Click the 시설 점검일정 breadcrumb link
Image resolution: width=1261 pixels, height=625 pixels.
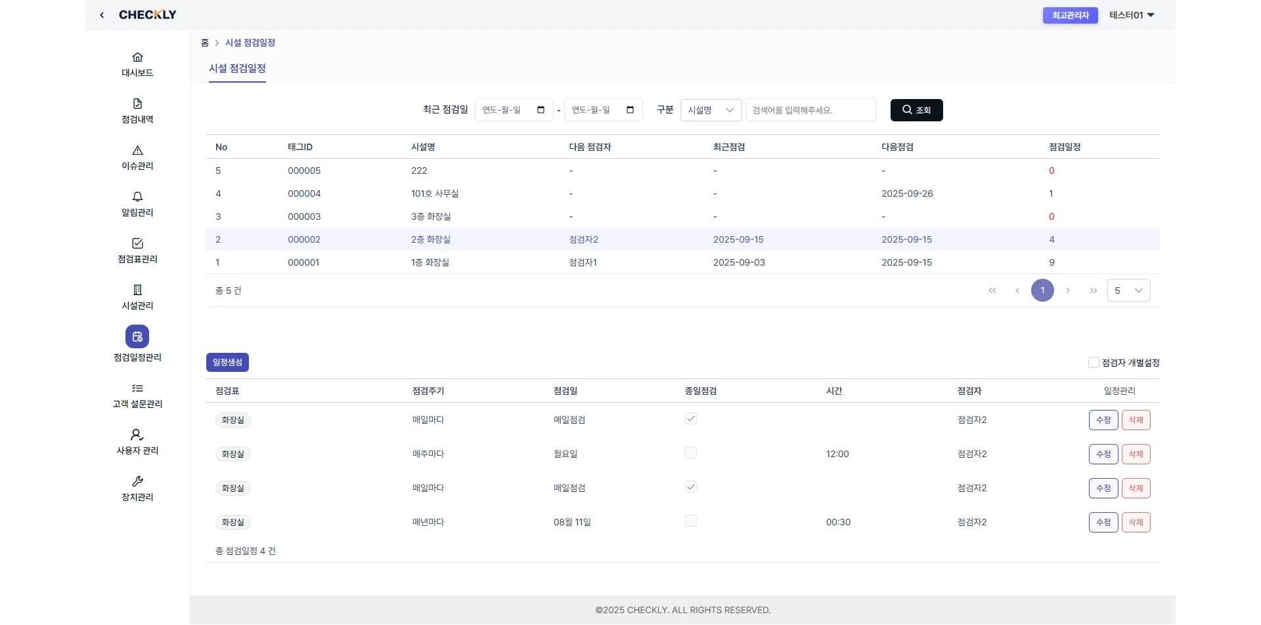[x=250, y=43]
